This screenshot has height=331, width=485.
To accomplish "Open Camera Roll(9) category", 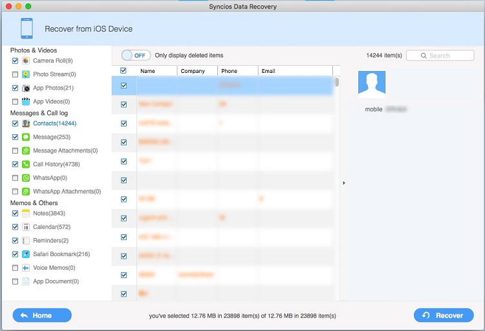I will click(x=53, y=61).
